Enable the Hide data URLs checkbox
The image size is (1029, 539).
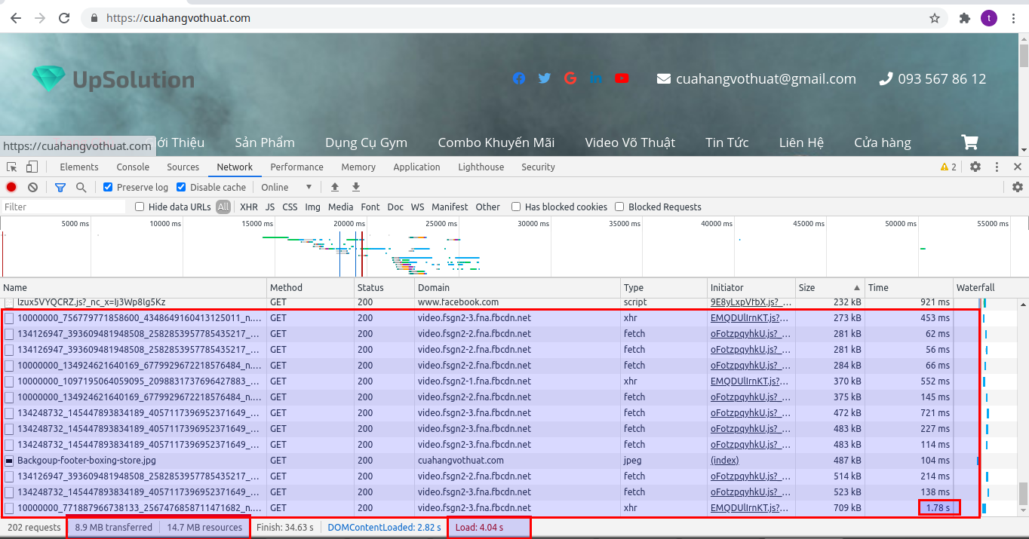(x=140, y=207)
